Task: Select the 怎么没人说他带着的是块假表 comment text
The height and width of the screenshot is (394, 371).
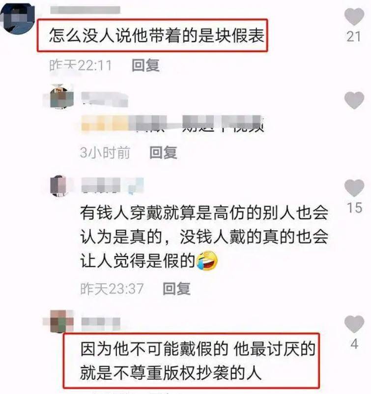Action: (156, 35)
